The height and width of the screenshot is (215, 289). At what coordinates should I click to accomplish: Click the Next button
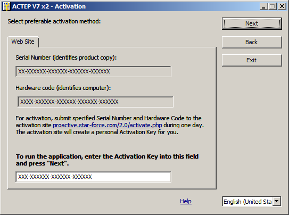[x=252, y=23]
